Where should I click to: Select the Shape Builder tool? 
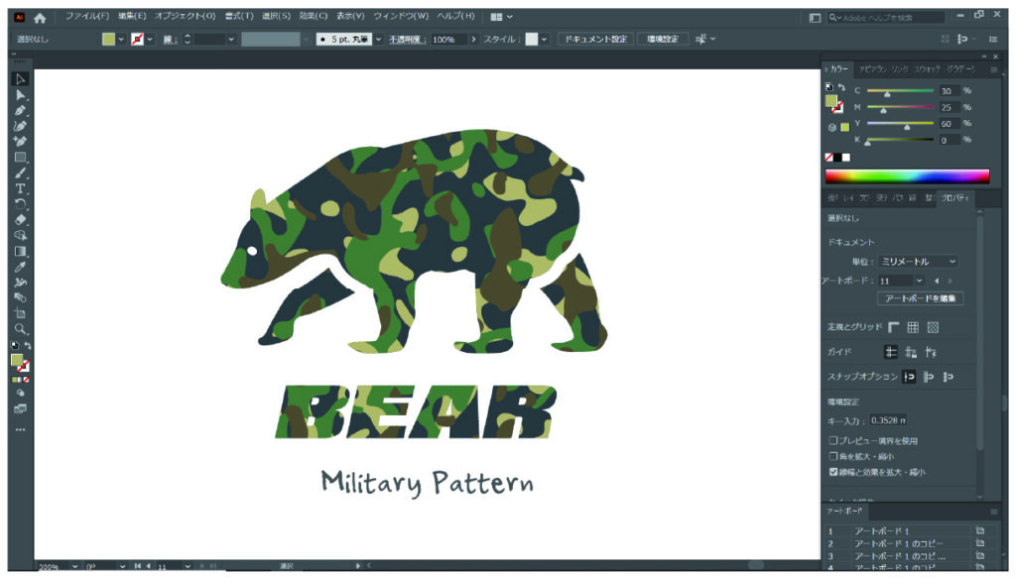click(20, 236)
